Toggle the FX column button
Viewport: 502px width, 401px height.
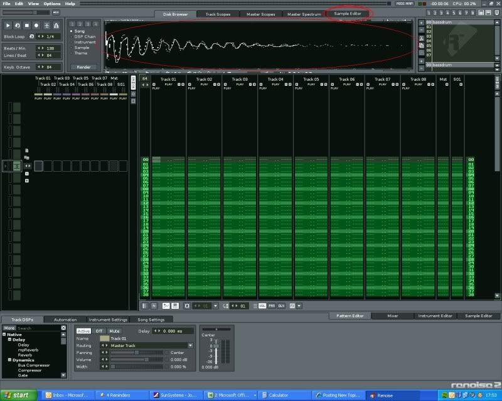292,306
